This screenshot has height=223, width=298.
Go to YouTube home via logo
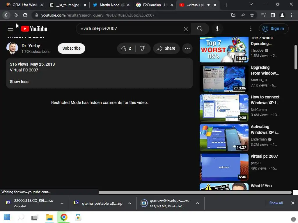34,29
